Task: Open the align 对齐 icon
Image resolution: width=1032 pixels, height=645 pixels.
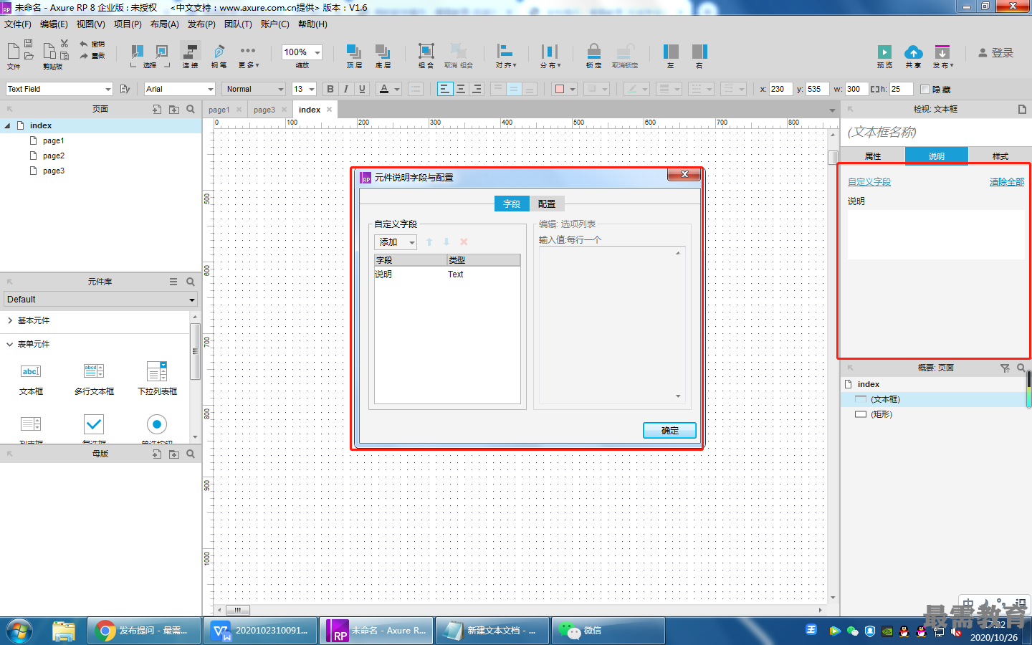Action: tap(505, 51)
